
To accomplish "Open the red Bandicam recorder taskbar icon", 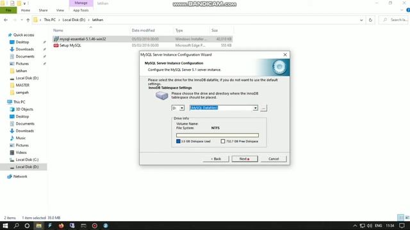I will click(95, 226).
